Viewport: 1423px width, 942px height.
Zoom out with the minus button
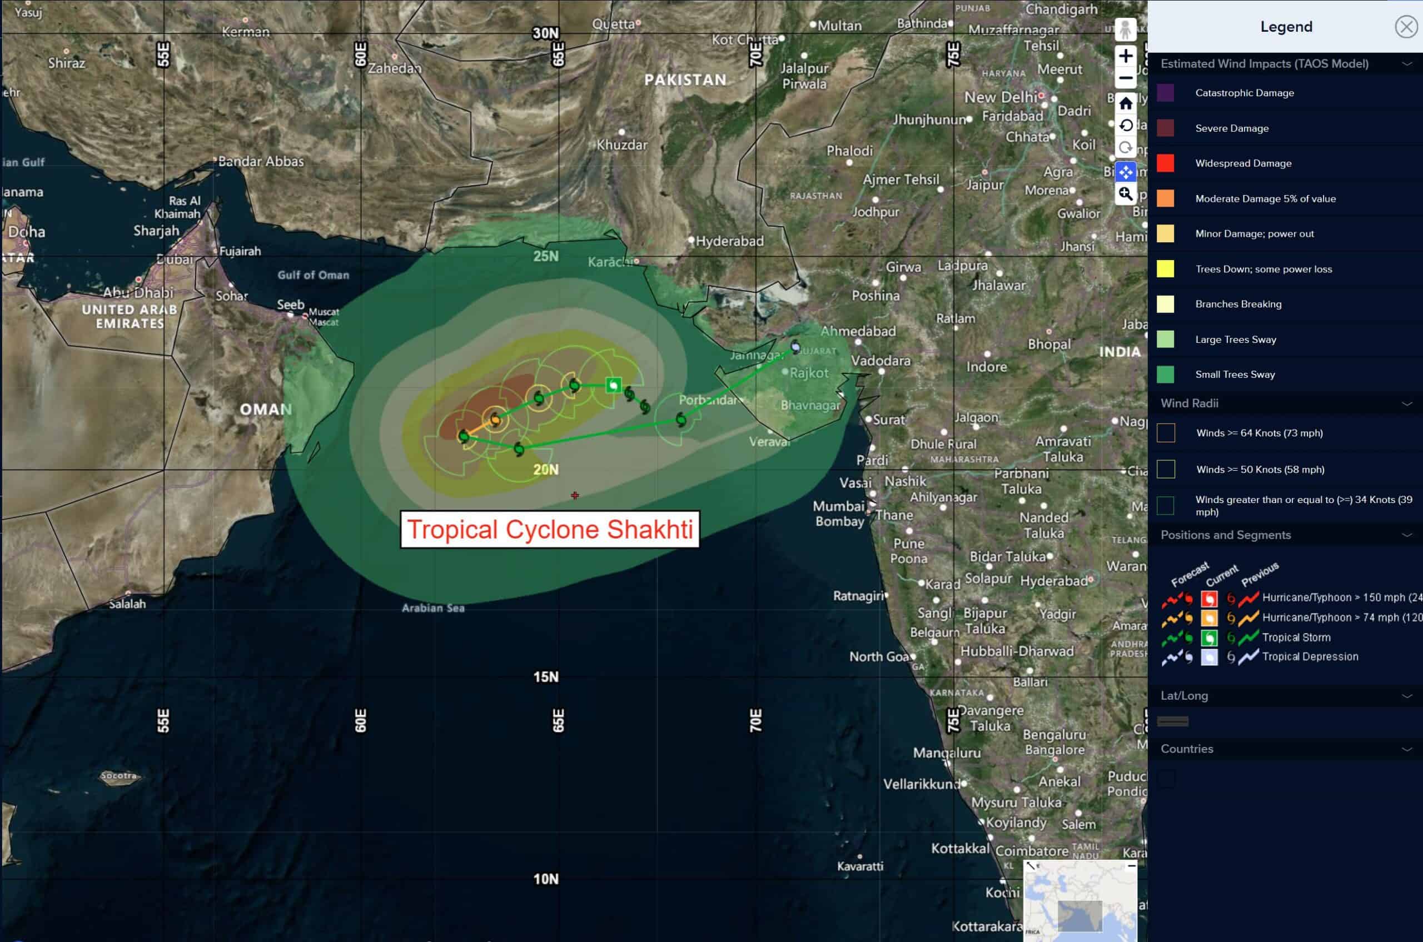point(1125,79)
